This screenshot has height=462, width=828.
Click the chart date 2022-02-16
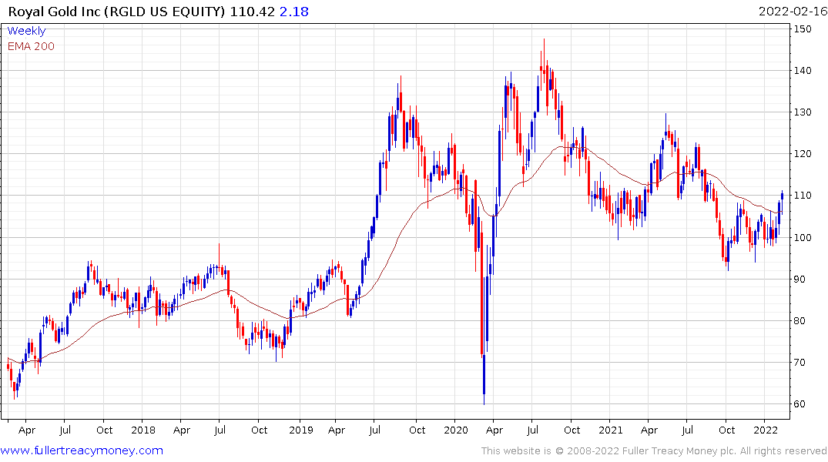coord(793,11)
